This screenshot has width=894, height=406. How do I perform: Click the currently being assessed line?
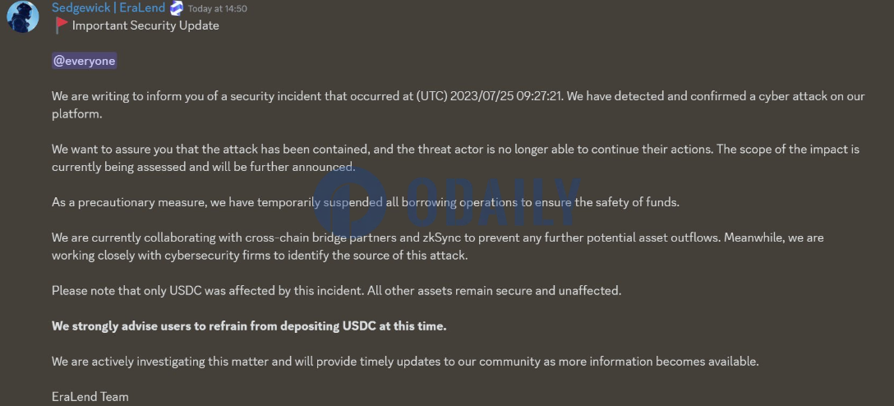pyautogui.click(x=204, y=167)
